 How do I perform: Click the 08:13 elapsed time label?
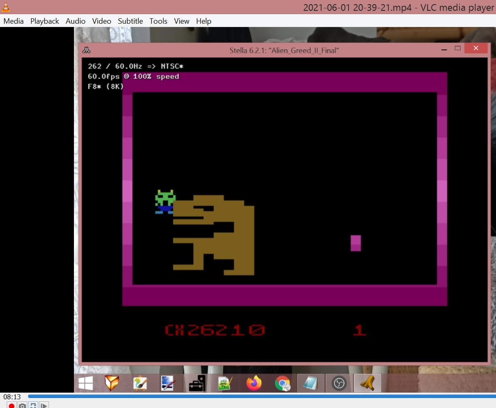(x=12, y=397)
